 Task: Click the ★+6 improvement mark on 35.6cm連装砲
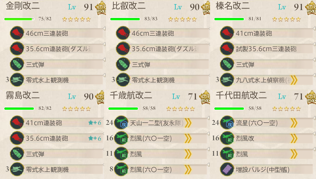[x=95, y=138]
